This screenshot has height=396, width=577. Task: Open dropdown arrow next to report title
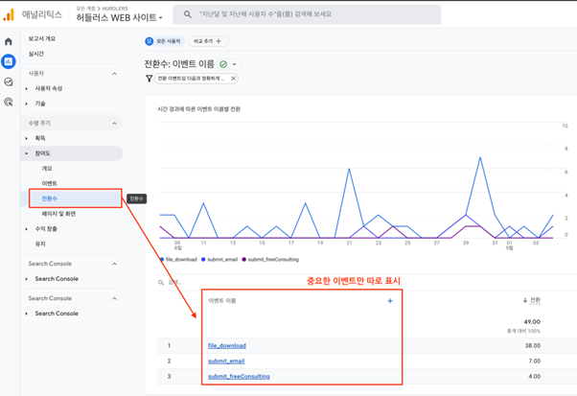pos(234,64)
